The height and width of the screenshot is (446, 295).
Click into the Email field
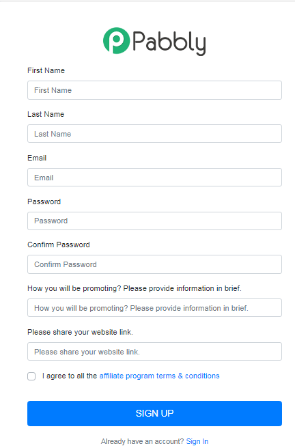[154, 178]
